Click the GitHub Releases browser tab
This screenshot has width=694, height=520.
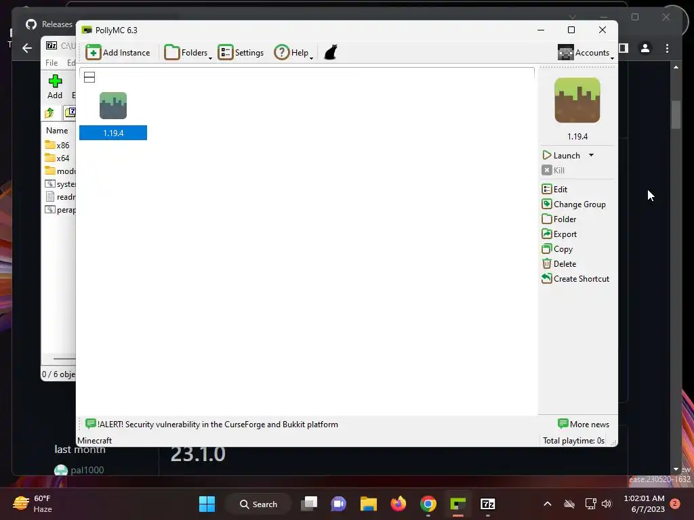pyautogui.click(x=49, y=24)
